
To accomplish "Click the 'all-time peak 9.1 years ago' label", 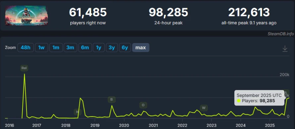I will point(249,23).
